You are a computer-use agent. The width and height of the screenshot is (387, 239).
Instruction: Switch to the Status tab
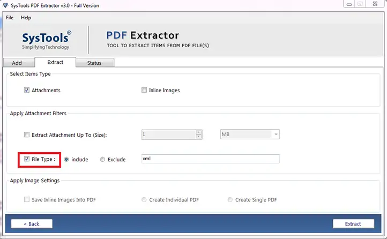pos(95,63)
